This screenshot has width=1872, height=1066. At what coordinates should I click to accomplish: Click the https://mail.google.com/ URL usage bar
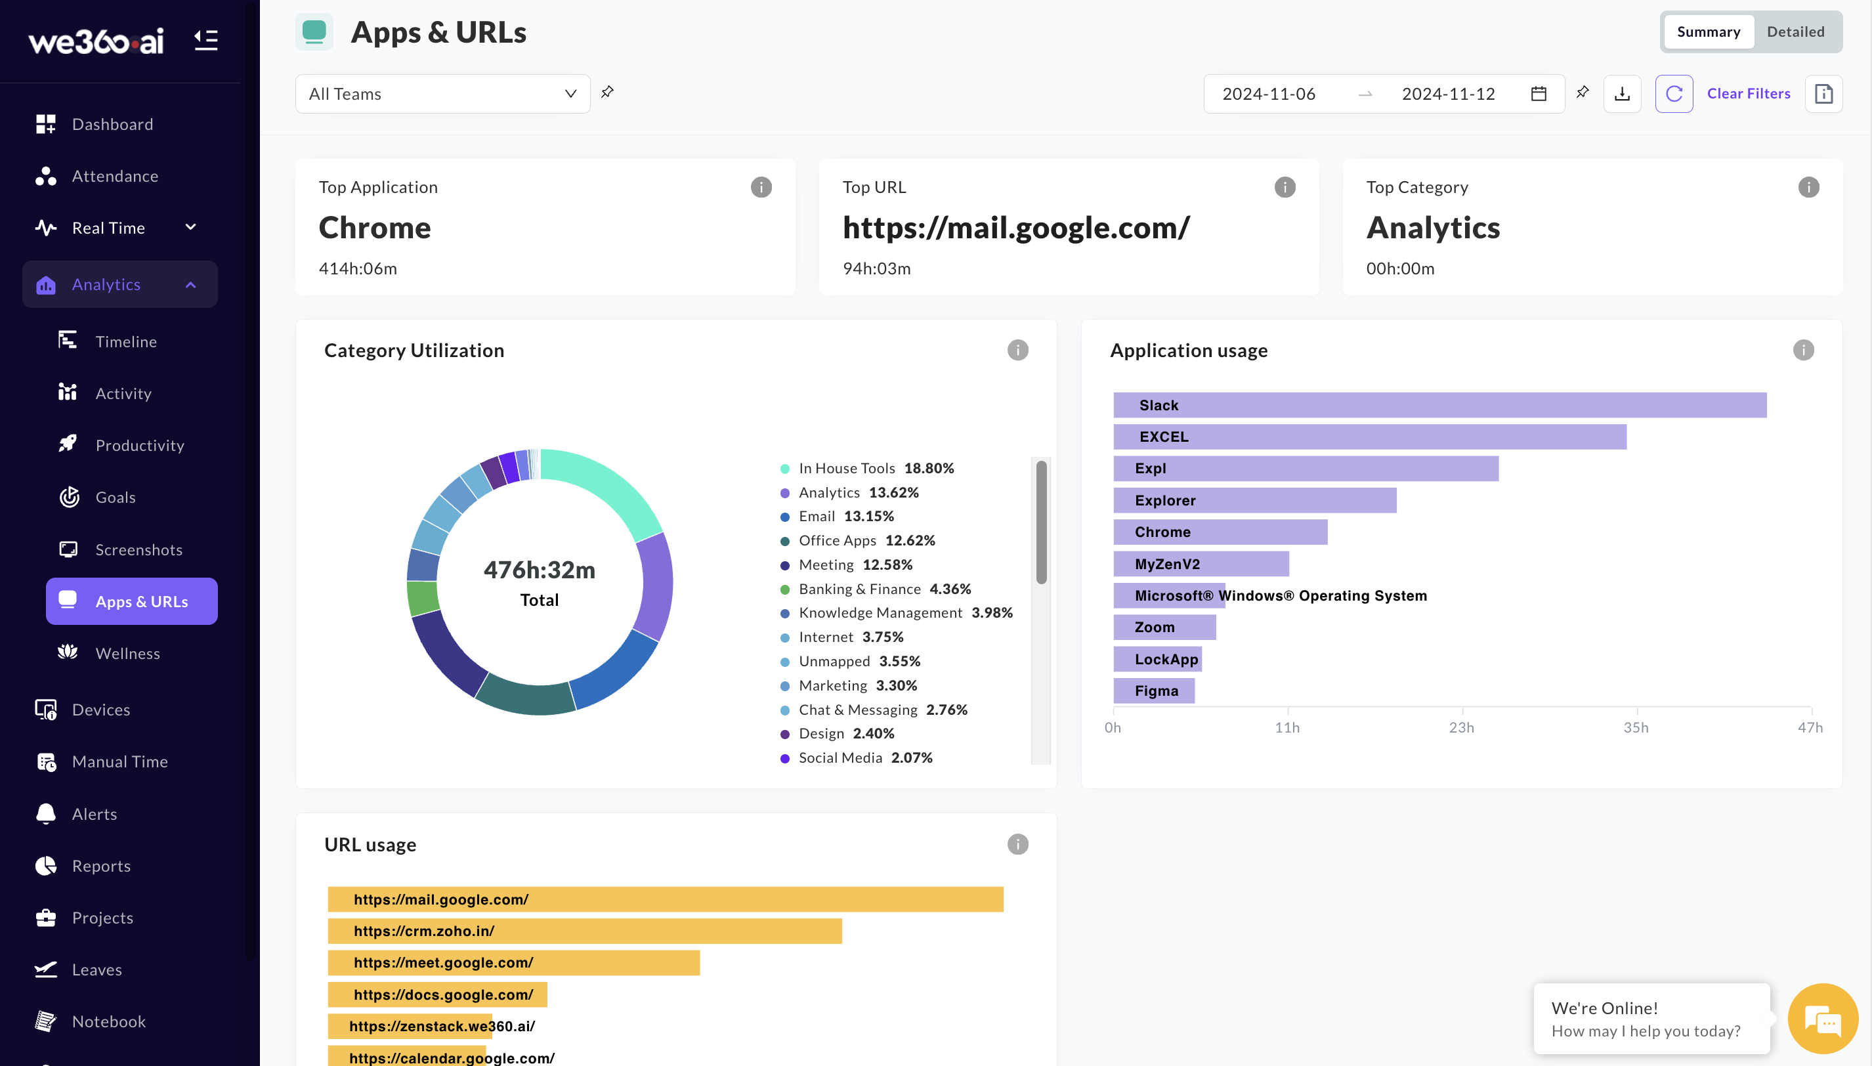tap(665, 899)
